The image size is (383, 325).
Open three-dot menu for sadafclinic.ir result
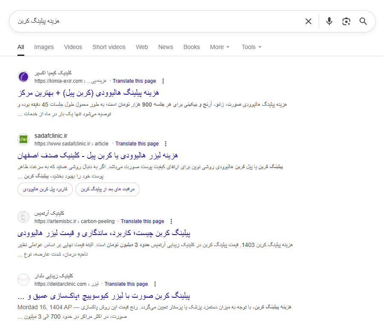tap(166, 144)
